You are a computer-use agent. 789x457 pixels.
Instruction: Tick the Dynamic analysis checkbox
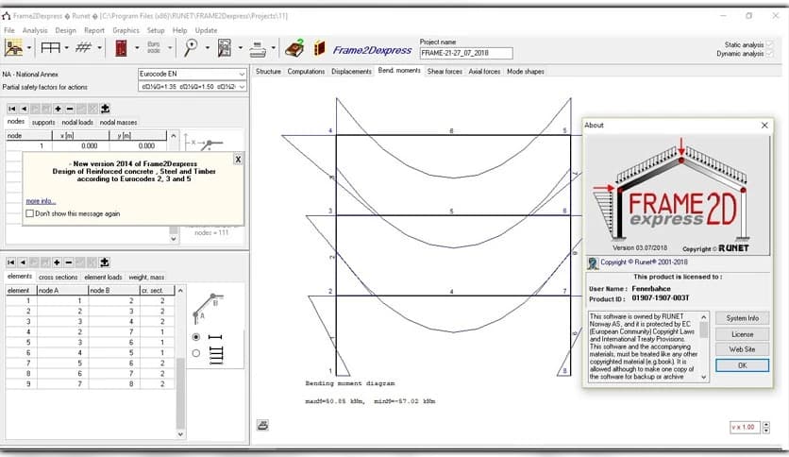(x=769, y=54)
